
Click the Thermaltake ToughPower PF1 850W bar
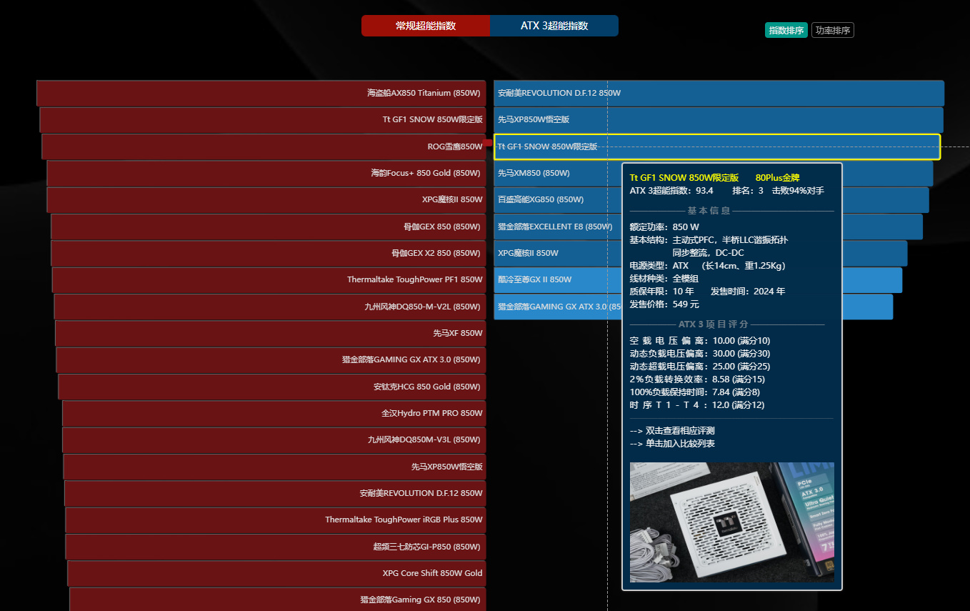269,279
